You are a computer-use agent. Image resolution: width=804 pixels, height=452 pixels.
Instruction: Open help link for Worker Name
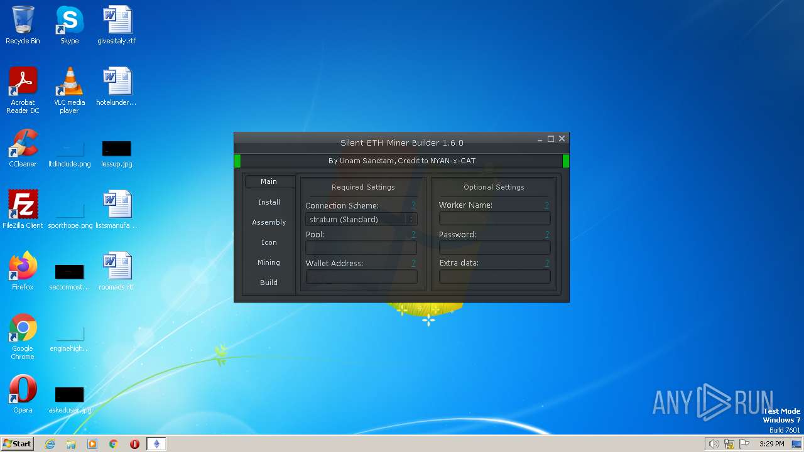pos(547,205)
